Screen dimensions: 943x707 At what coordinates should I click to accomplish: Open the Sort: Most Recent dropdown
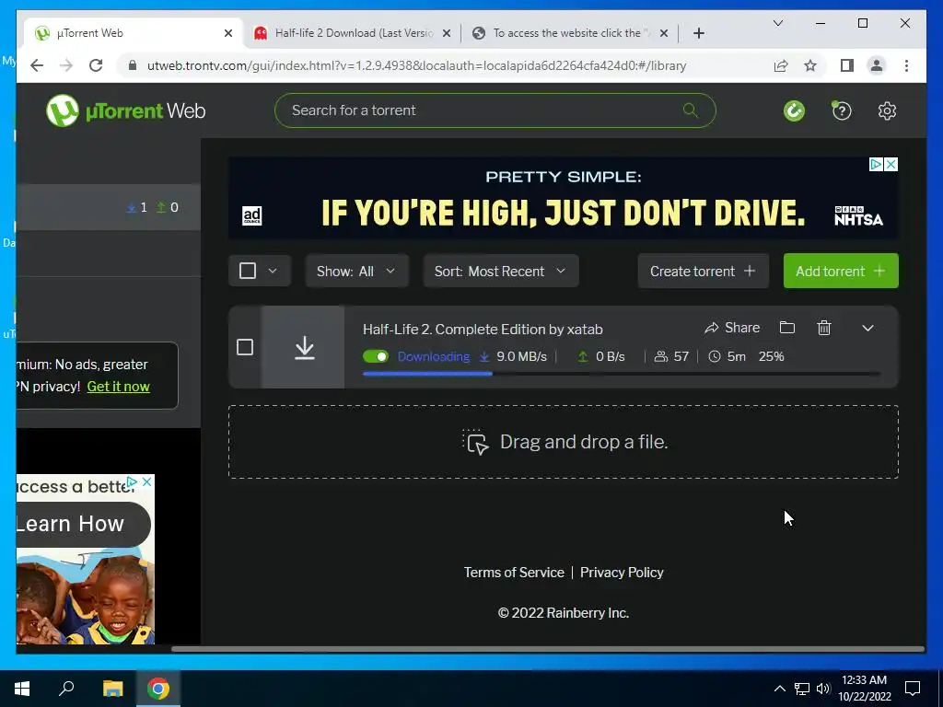point(500,272)
